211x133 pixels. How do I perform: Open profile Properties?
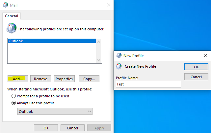(64, 79)
